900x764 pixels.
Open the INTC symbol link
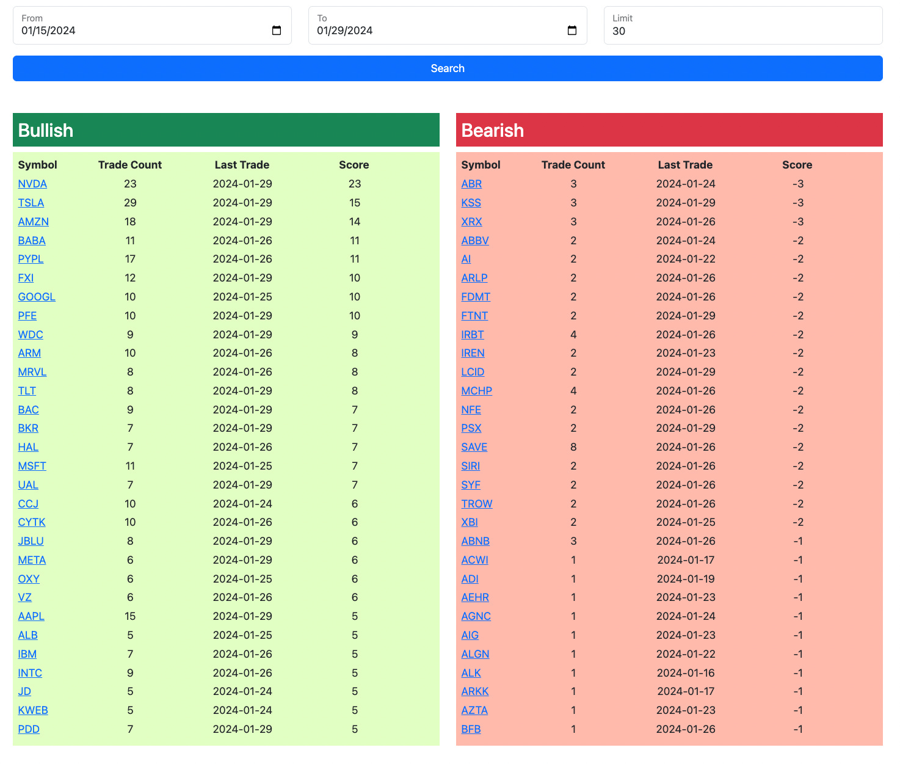click(x=30, y=673)
